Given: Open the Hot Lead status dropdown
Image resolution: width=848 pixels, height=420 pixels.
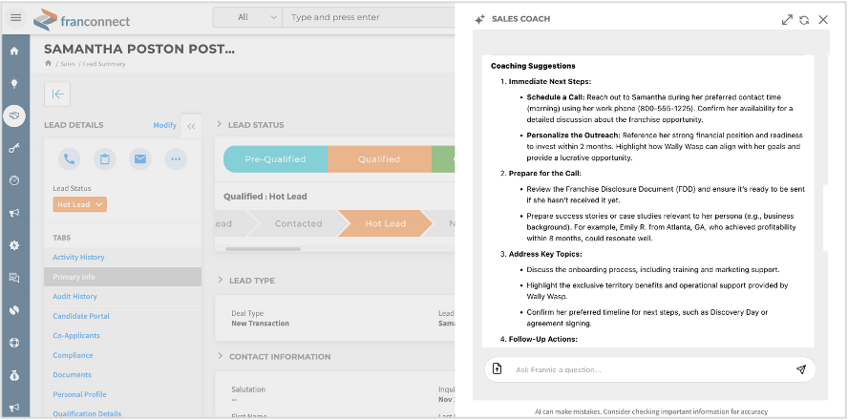Looking at the screenshot, I should pos(80,204).
